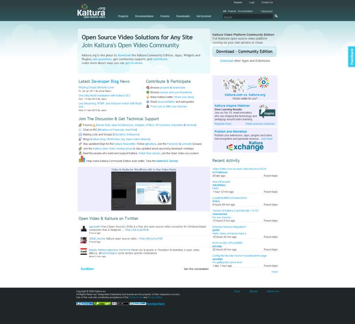Viewport: 355px width, 324px height.
Task: Click the Kaltura Exchange logo
Action: [245, 146]
